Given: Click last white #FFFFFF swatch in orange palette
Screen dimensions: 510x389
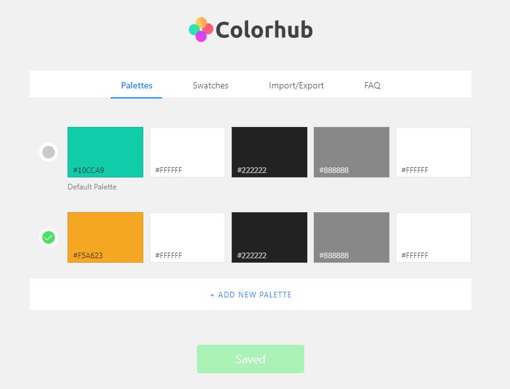Looking at the screenshot, I should (x=434, y=237).
